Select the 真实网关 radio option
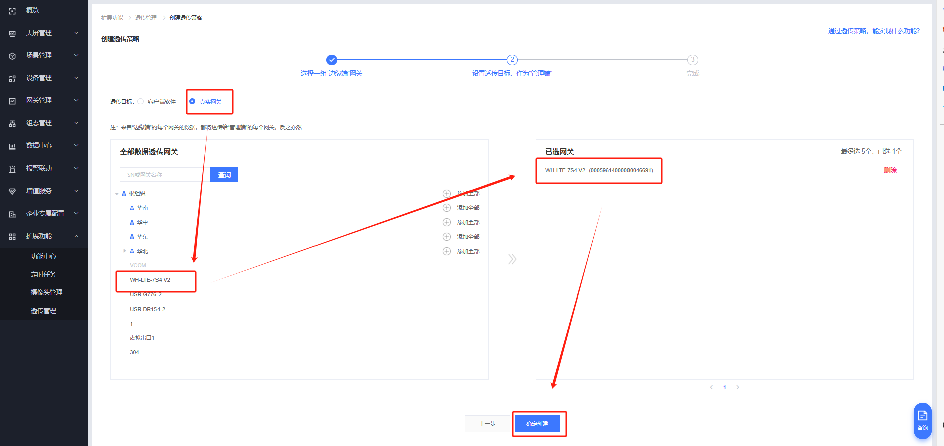Image resolution: width=944 pixels, height=446 pixels. (x=192, y=101)
